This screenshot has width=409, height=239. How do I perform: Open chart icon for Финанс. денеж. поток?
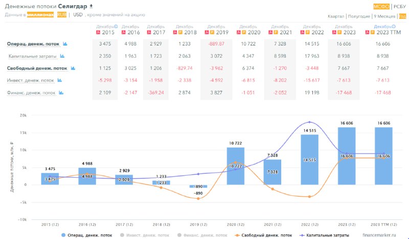pos(61,92)
